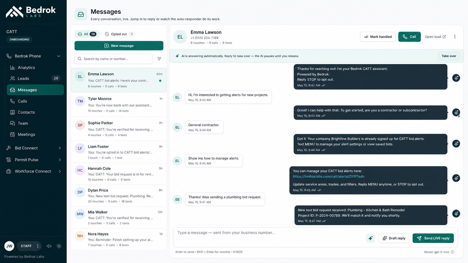This screenshot has height=263, width=468.
Task: Click the 'Show me how to manage alerts.' message
Action: click(x=214, y=160)
